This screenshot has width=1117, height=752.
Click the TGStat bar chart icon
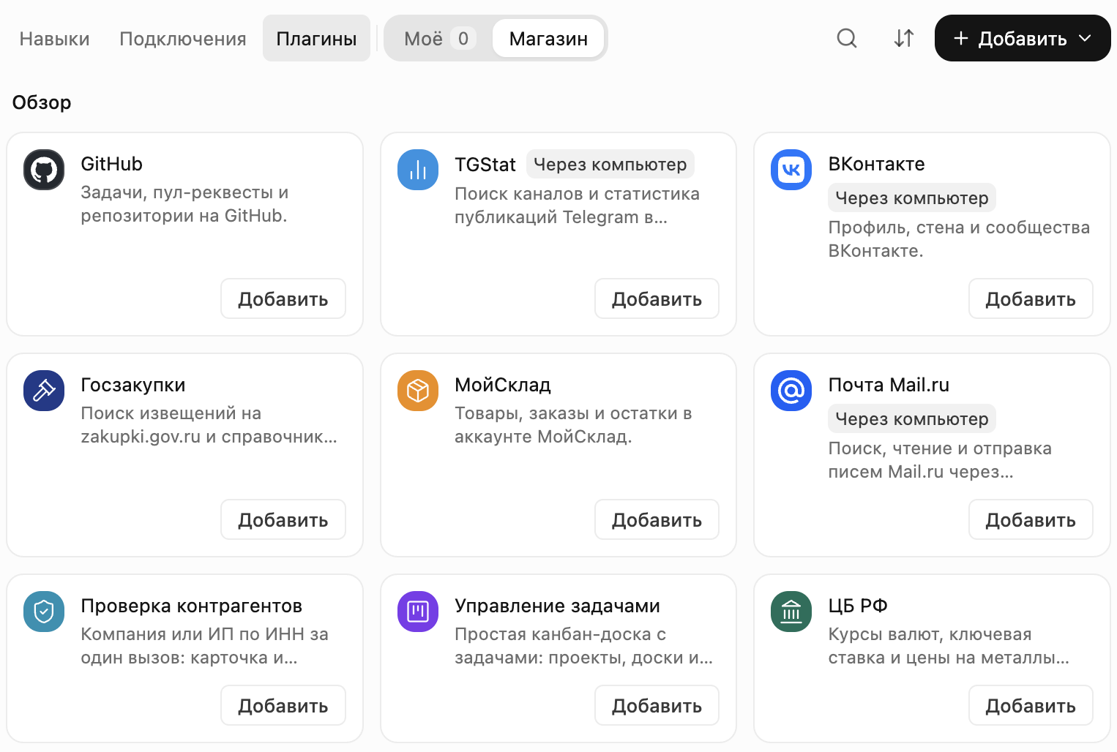coord(418,170)
